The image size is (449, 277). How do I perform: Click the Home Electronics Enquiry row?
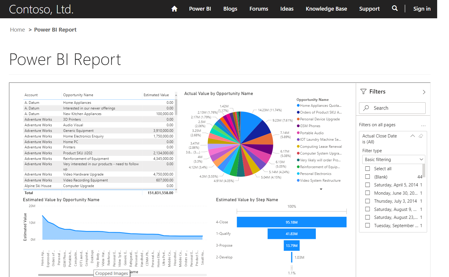tap(99, 136)
